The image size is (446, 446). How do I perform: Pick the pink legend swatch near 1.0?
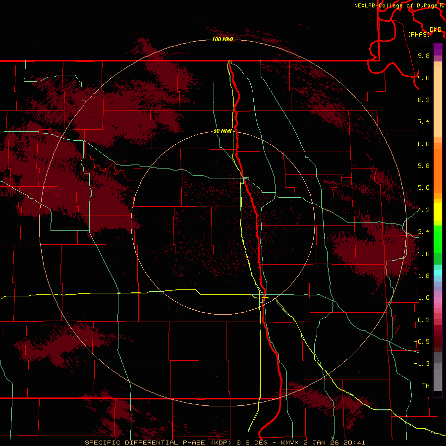(438, 300)
